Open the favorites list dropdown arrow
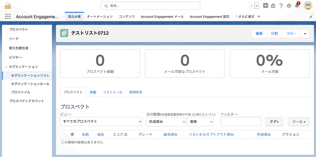This screenshot has width=316, height=157. 257,6
